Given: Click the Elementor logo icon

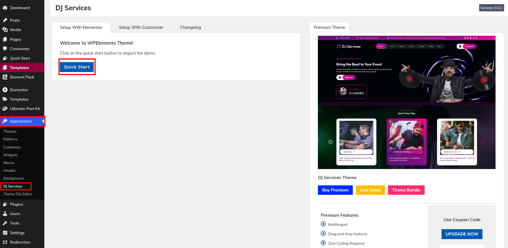Looking at the screenshot, I should pos(5,90).
